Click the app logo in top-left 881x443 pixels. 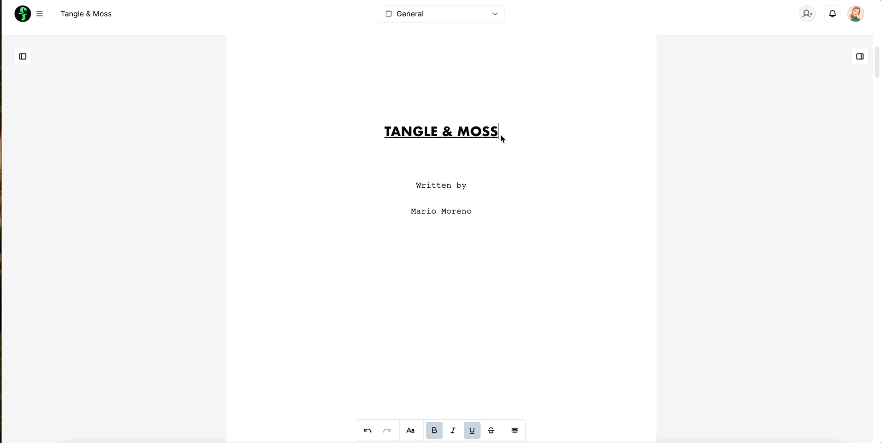22,14
